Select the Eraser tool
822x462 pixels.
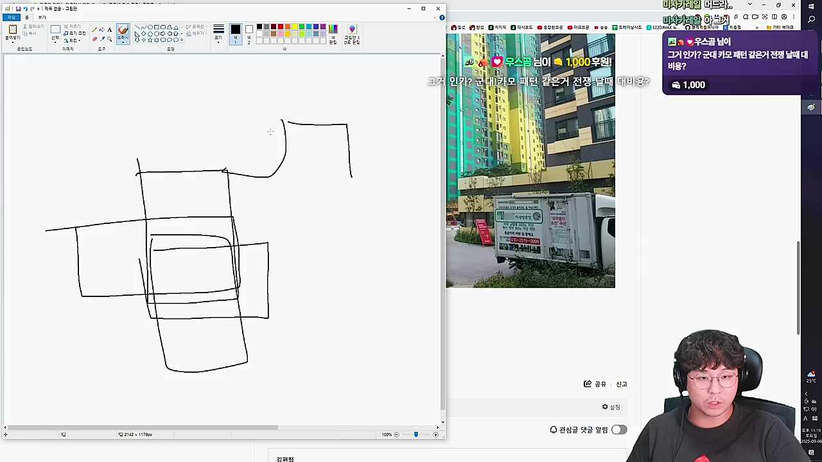pos(94,39)
